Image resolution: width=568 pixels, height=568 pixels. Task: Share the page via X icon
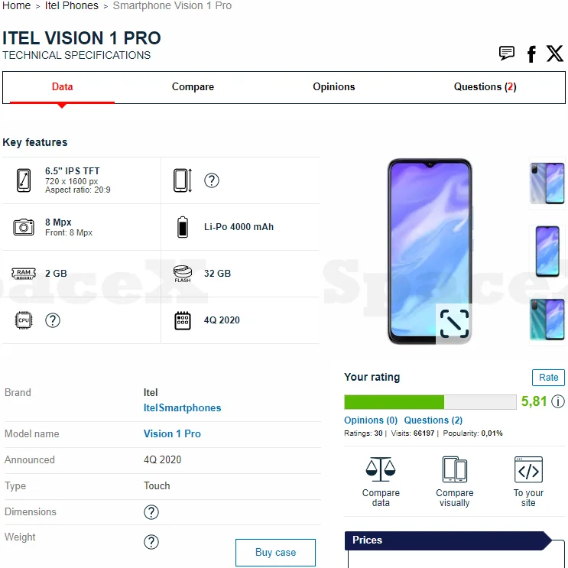pyautogui.click(x=554, y=54)
